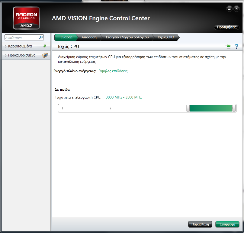Click the green pin icon beside Καρφιτσωμένα
Viewport: 244px width, 233px height.
(45, 46)
